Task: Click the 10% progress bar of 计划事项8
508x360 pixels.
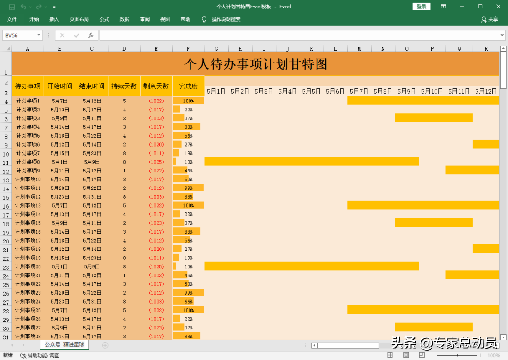Action: click(175, 162)
